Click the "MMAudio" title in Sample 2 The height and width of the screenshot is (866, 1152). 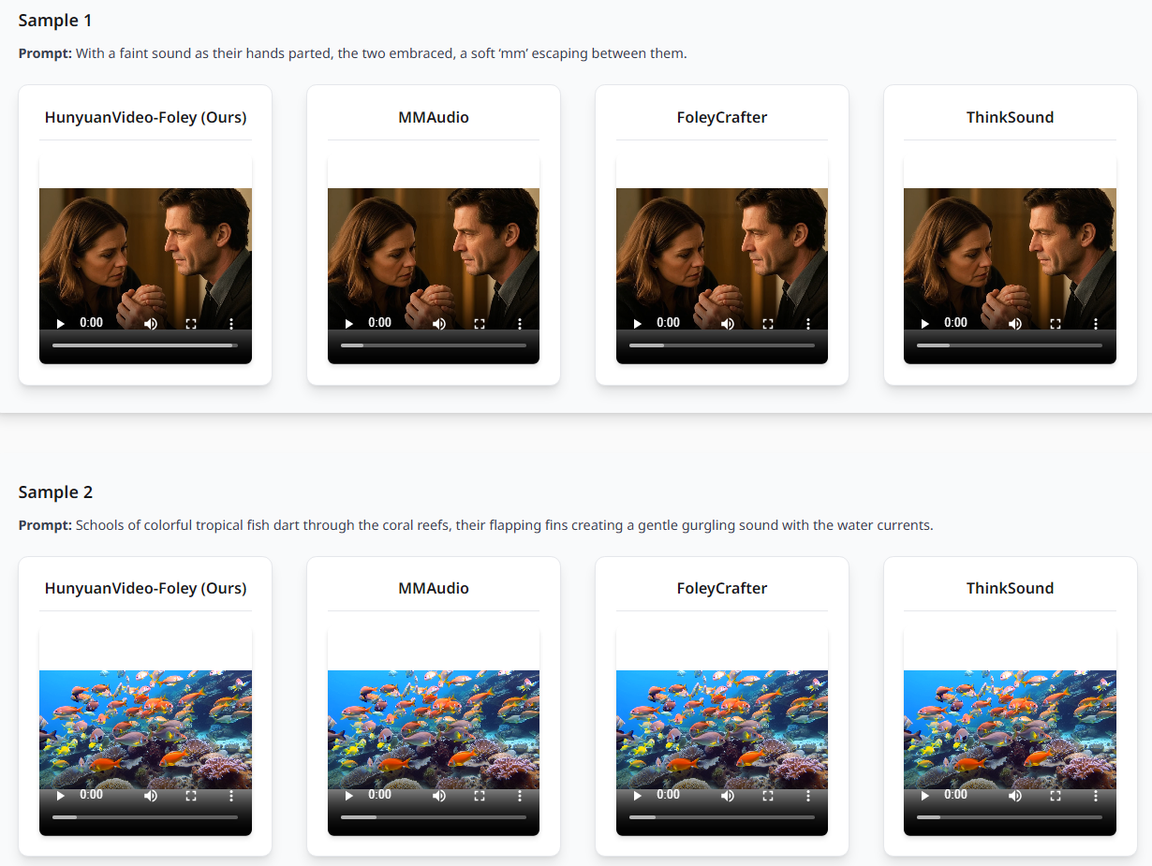pyautogui.click(x=434, y=588)
